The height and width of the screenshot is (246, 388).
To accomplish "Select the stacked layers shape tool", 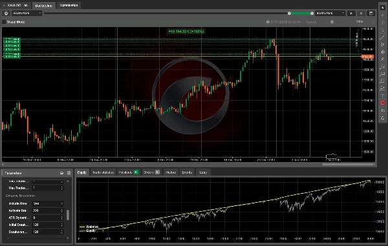I will point(383,52).
